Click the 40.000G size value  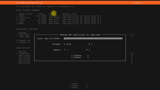click(x=42, y=21)
